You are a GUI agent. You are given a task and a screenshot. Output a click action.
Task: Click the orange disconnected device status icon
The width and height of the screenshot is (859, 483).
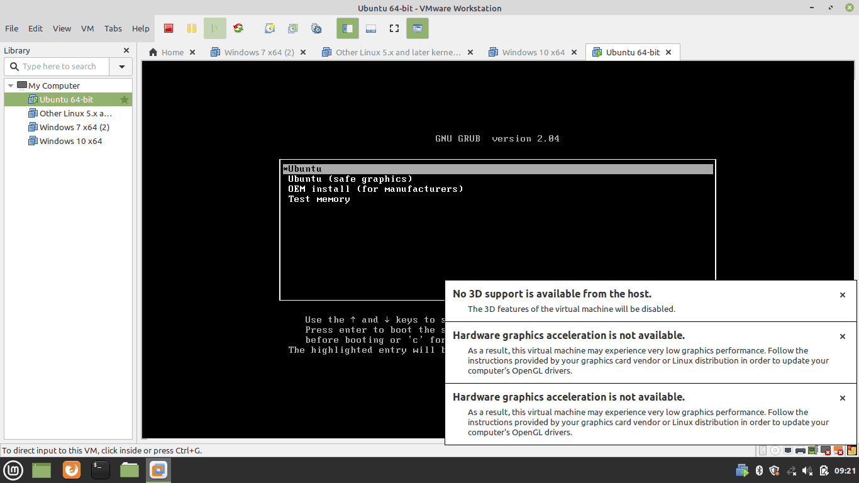tap(838, 450)
